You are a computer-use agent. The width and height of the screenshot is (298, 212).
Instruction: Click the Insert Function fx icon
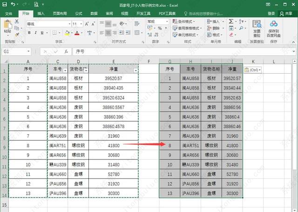pyautogui.click(x=66, y=52)
